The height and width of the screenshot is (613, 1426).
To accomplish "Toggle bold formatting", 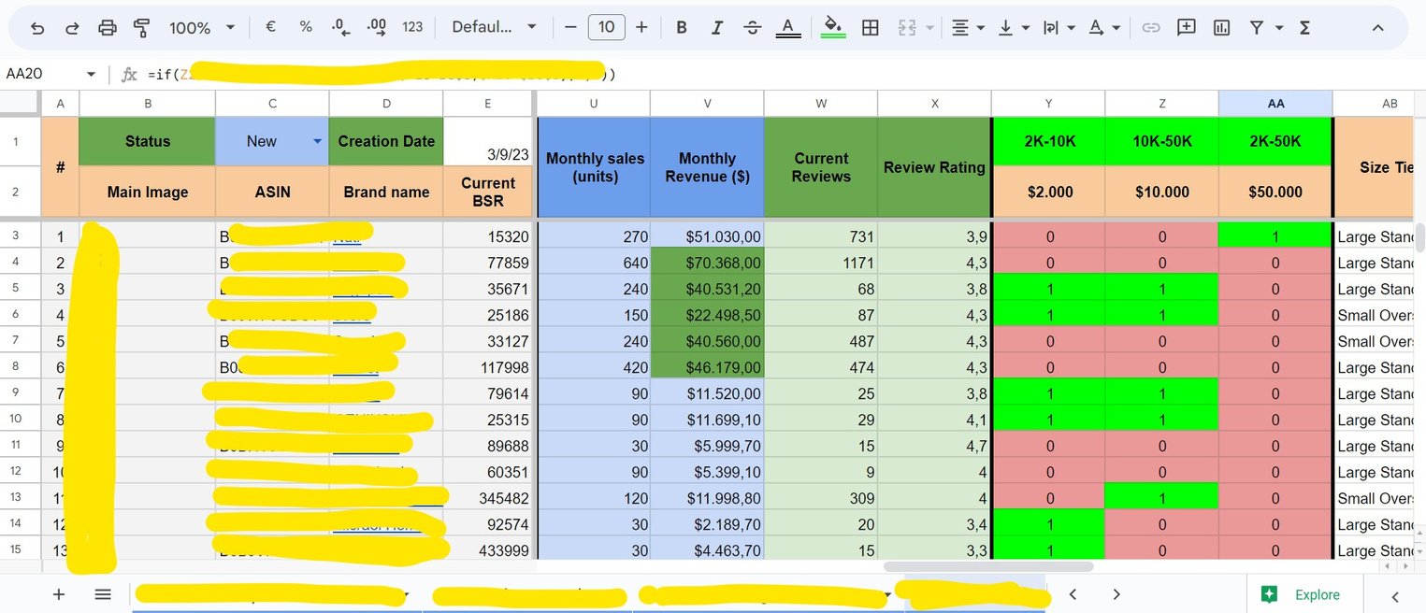I will point(682,27).
